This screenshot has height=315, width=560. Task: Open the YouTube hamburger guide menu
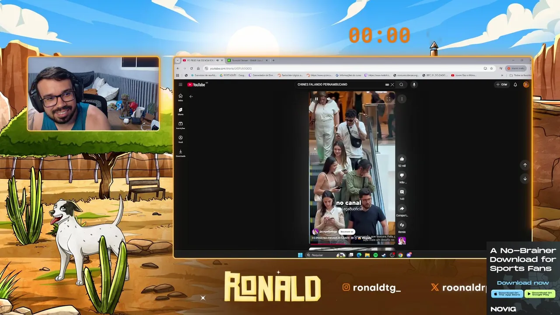pyautogui.click(x=180, y=84)
